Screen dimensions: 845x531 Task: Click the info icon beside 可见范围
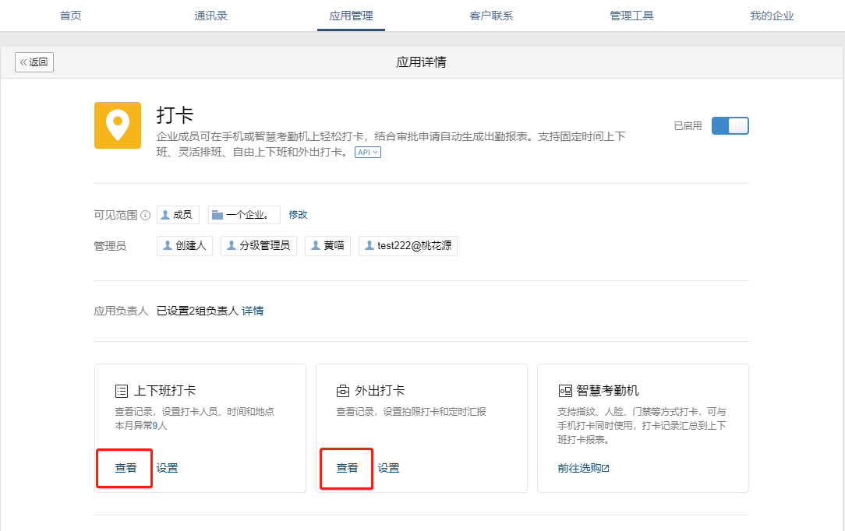click(145, 216)
